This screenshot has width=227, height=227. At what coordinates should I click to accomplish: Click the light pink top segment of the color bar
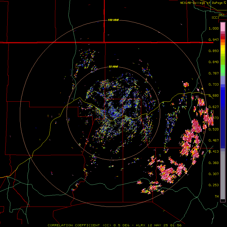coord(223,27)
